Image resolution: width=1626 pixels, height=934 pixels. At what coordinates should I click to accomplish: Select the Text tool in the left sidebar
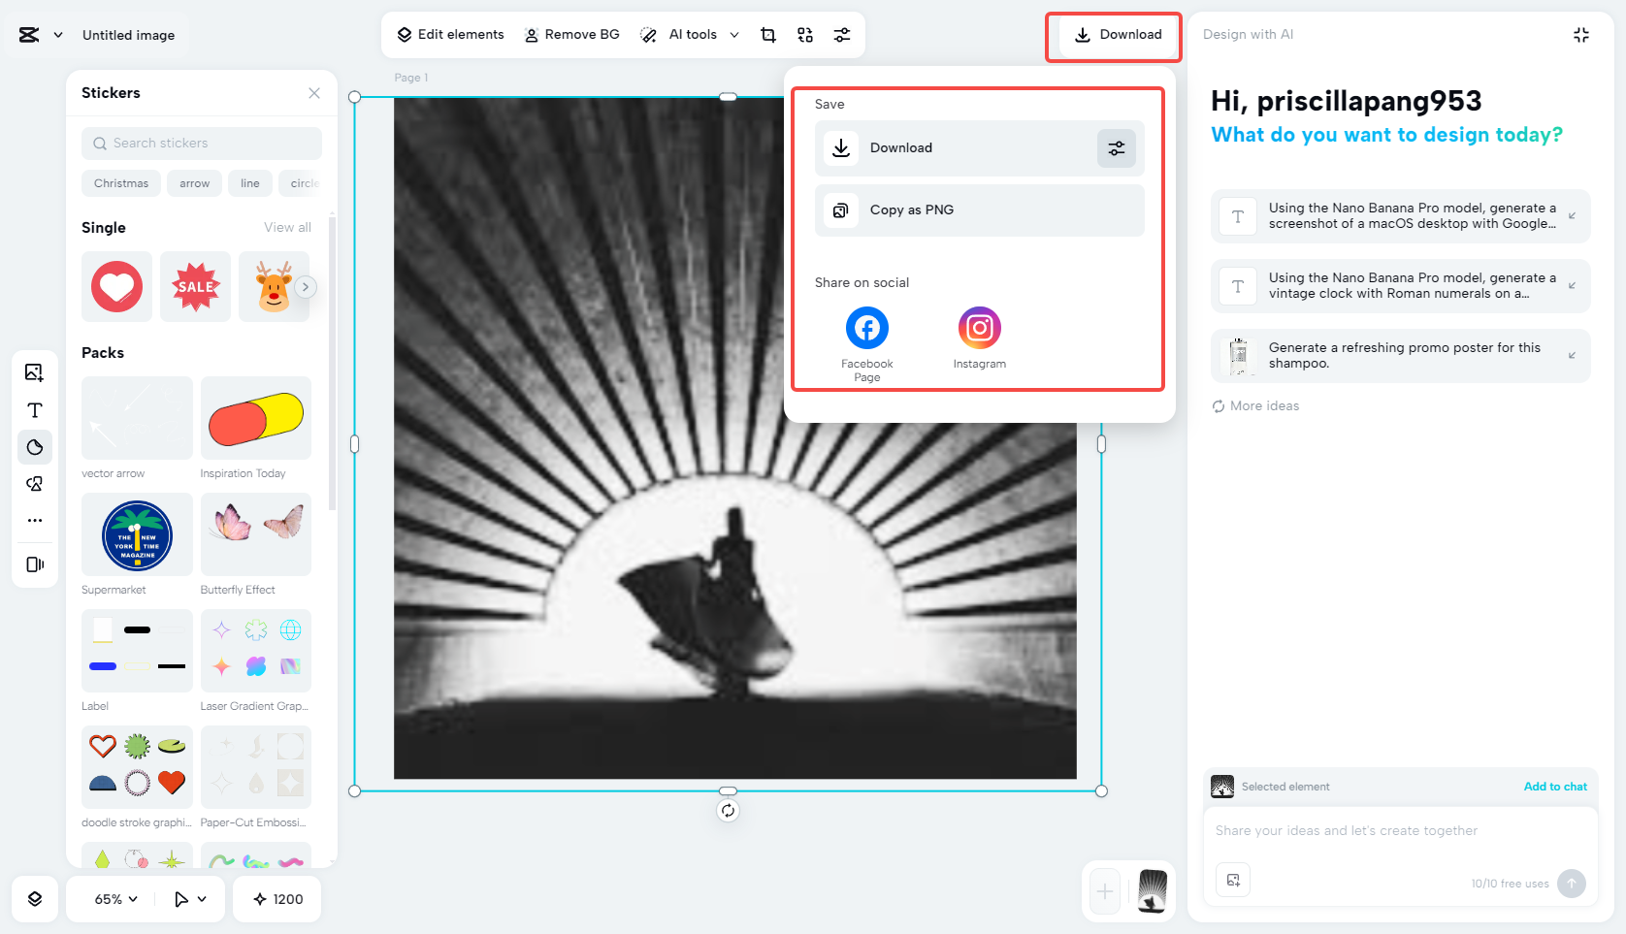coord(35,410)
